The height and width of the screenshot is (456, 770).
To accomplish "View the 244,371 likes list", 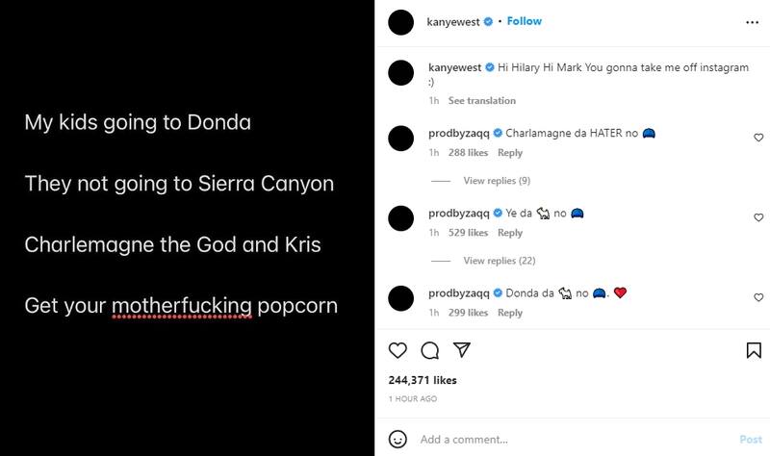I will [x=423, y=380].
